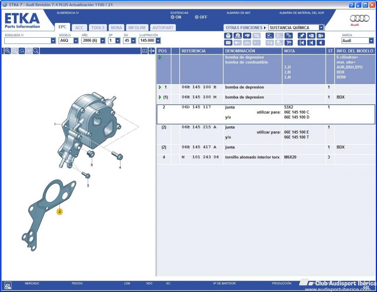Screen dimensions: 377x292
Task: Switch to the ACC tab
Action: click(79, 28)
